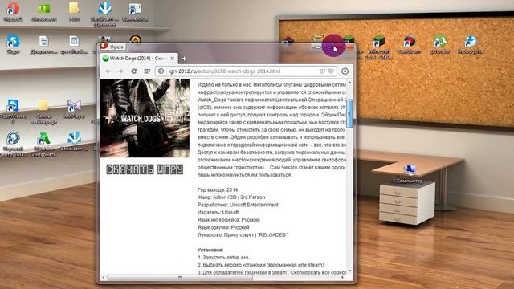
Task: Select the KMPlayer desktop shortcut
Action: tap(74, 109)
